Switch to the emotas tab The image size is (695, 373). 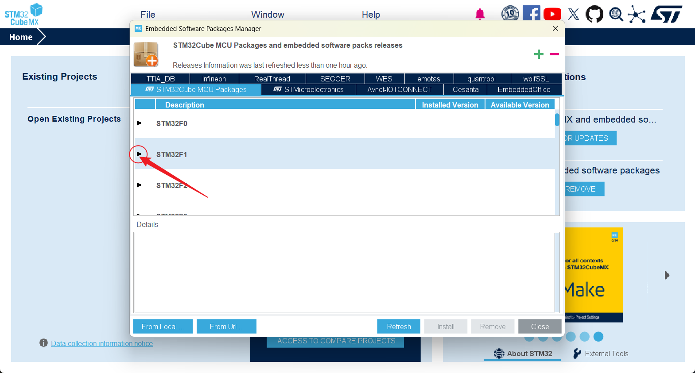tap(429, 79)
